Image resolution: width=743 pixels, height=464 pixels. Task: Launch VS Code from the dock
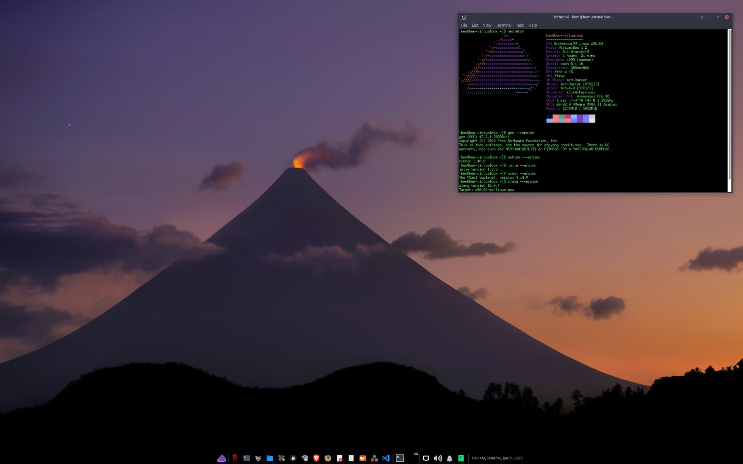(x=385, y=458)
